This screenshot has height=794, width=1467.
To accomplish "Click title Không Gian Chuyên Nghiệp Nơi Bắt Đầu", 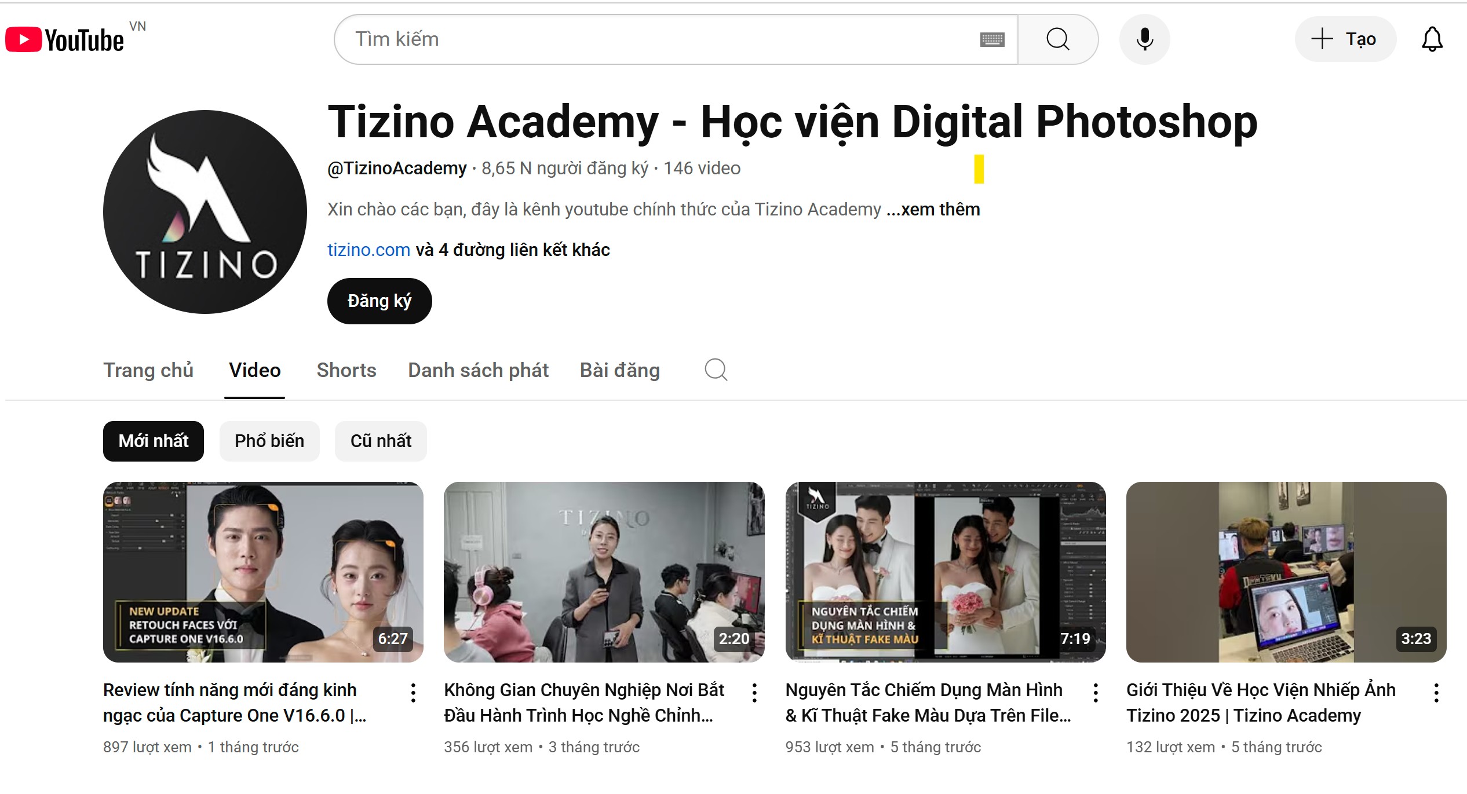I will click(584, 703).
